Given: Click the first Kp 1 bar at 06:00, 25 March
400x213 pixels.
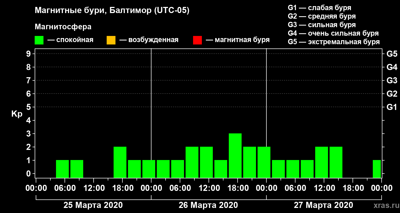Looking at the screenshot, I should coord(62,169).
